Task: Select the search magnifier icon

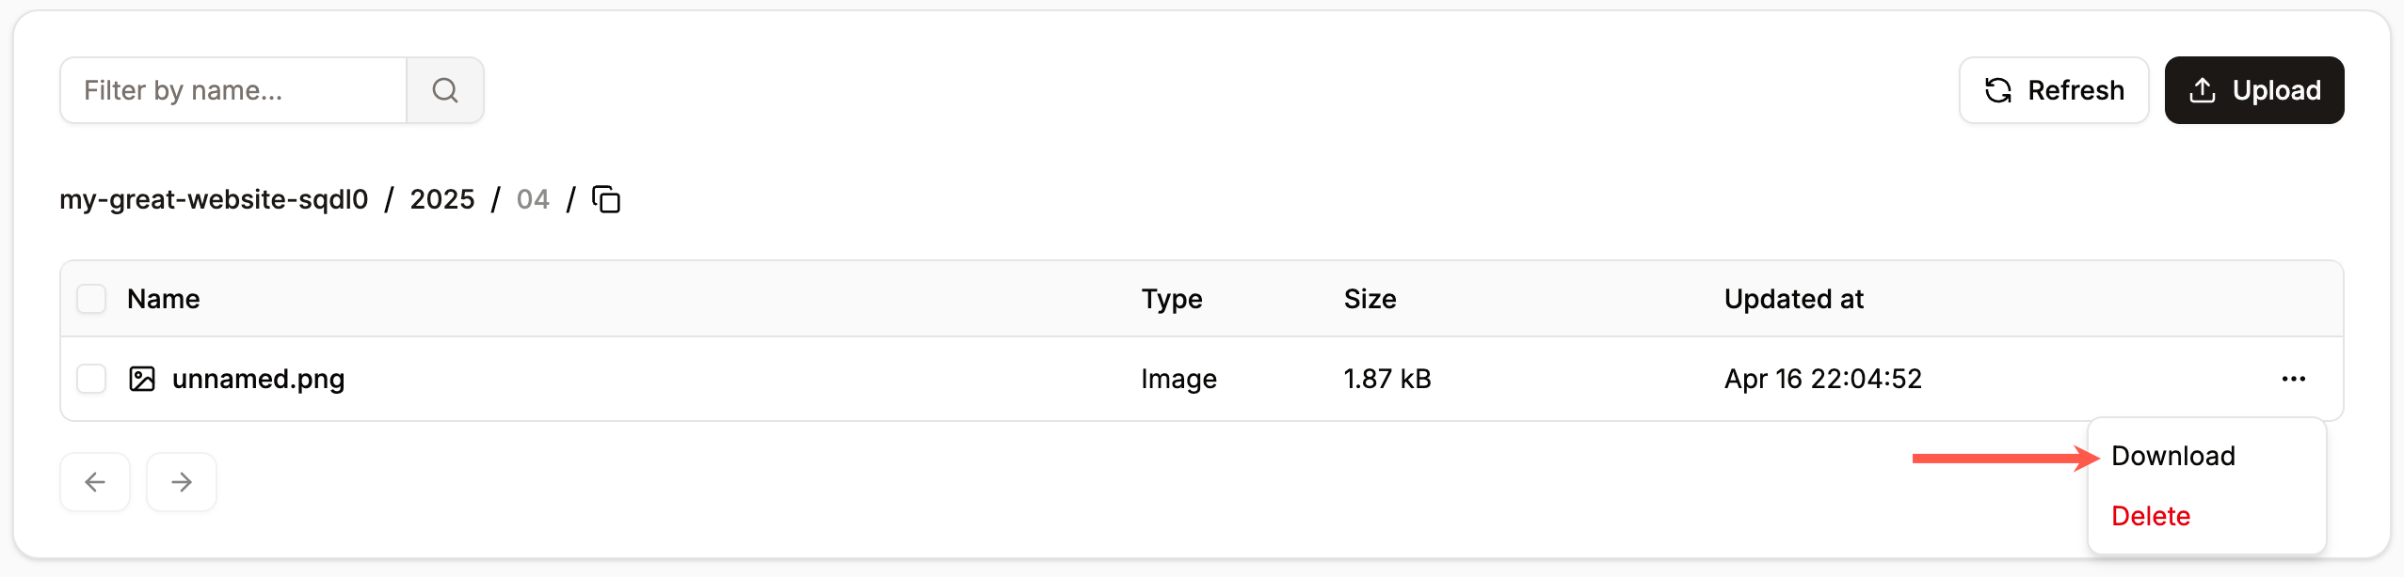Action: pos(445,89)
